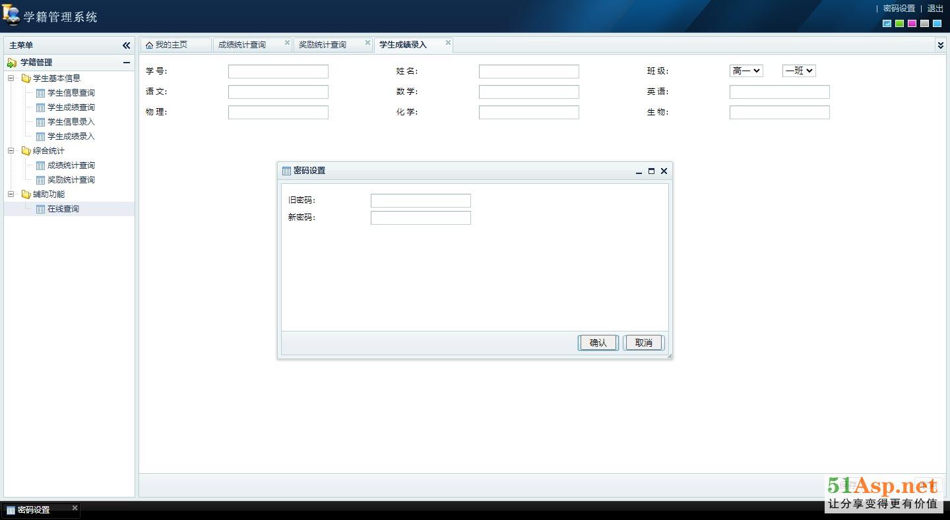The image size is (950, 520).
Task: Click the tab list double-chevron icon
Action: point(940,45)
